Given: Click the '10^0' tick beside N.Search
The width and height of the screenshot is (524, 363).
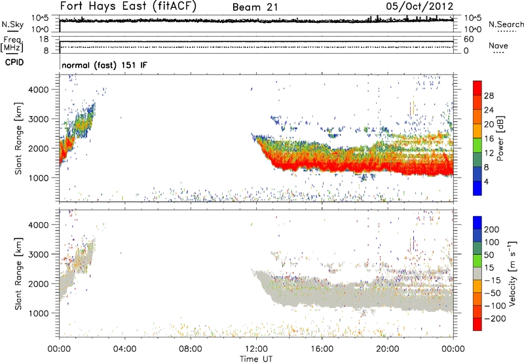Looking at the screenshot, I should (472, 29).
